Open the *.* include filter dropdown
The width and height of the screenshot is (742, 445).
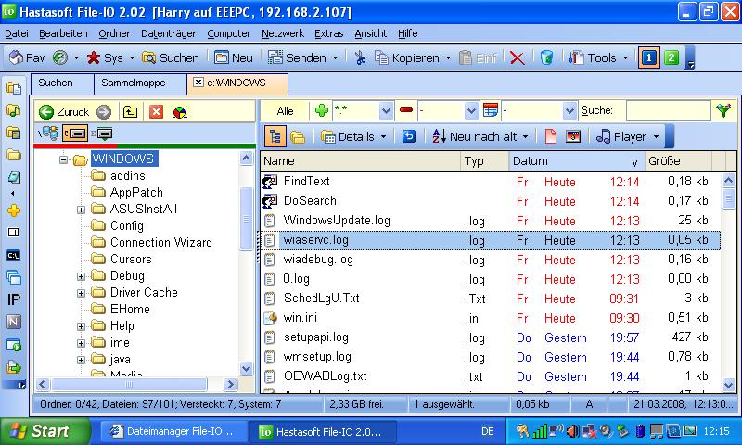[x=386, y=111]
